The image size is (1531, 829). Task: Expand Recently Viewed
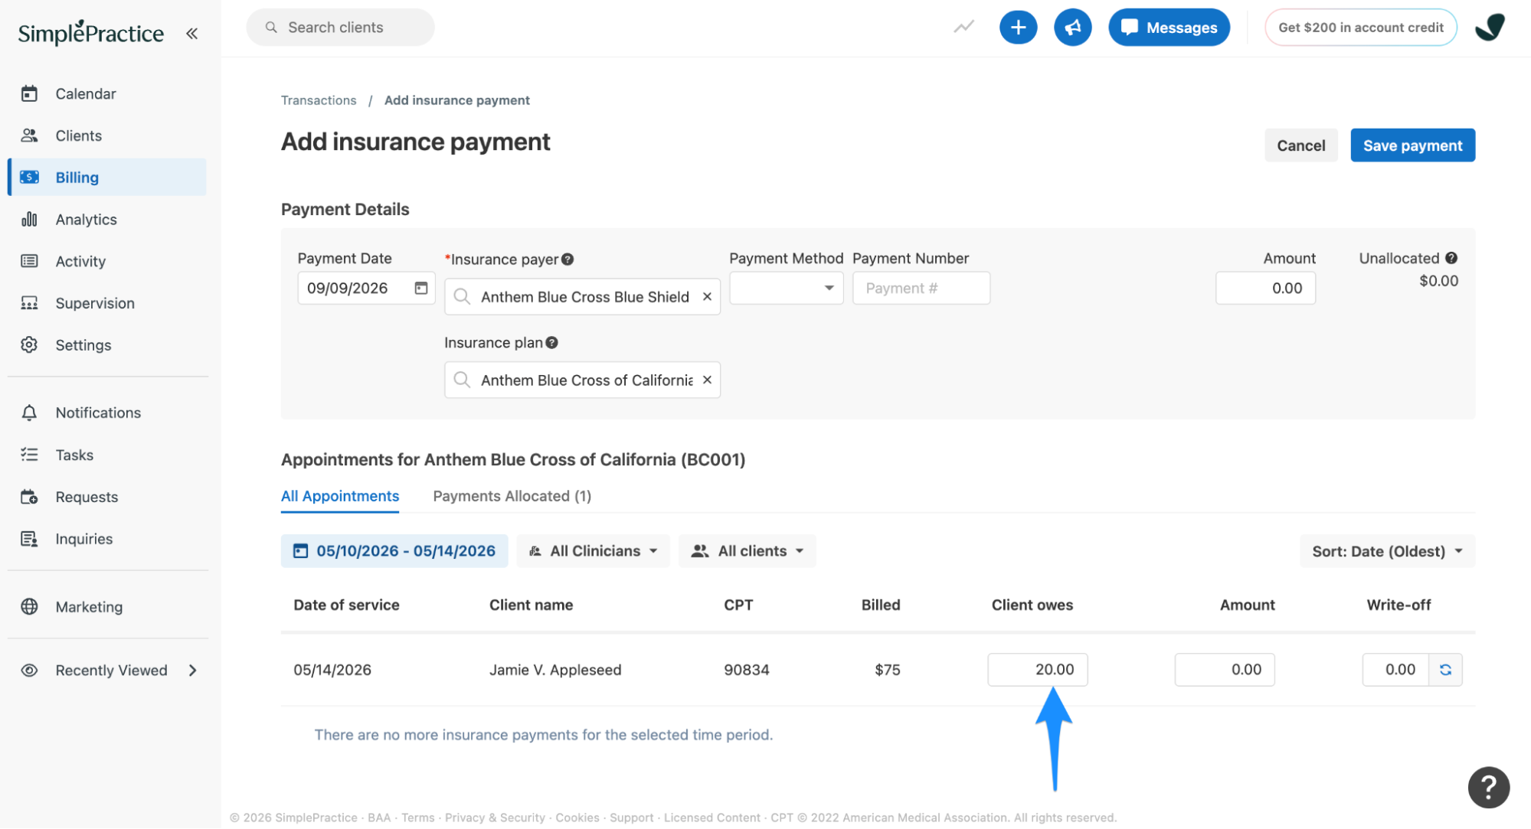tap(107, 671)
